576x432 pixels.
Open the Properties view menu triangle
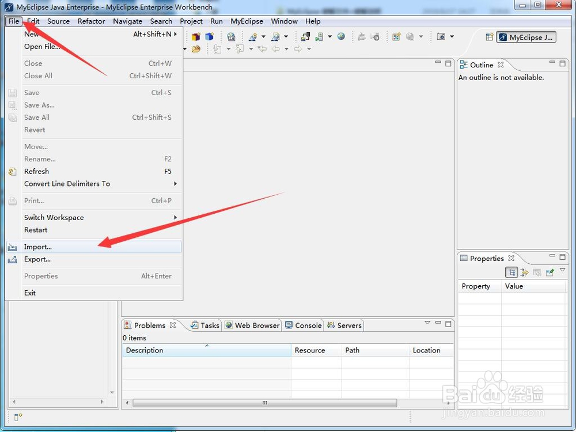click(562, 270)
